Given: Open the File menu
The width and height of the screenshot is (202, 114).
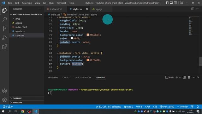Looking at the screenshot, I should pos(10,3).
